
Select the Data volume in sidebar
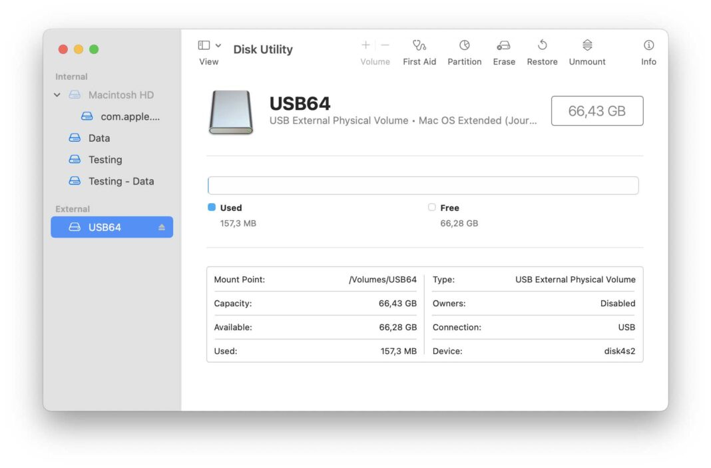pos(99,138)
